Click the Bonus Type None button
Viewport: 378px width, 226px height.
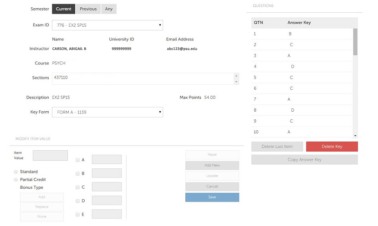[42, 216]
